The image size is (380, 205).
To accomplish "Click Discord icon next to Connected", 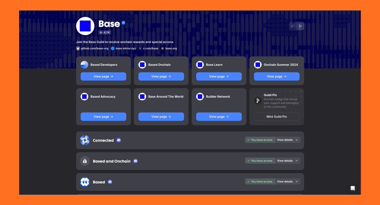I will (119, 140).
